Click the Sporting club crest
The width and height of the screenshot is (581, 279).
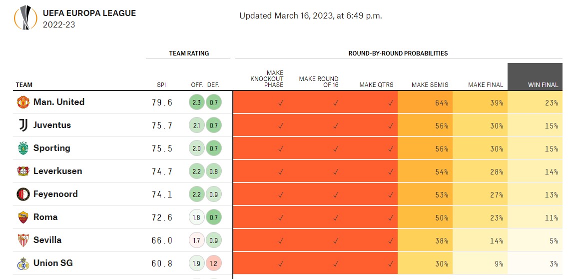point(23,148)
